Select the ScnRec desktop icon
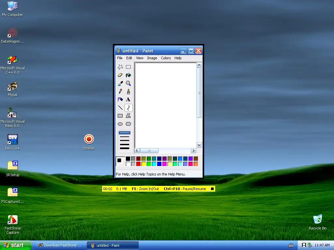The image size is (334, 250). (89, 142)
